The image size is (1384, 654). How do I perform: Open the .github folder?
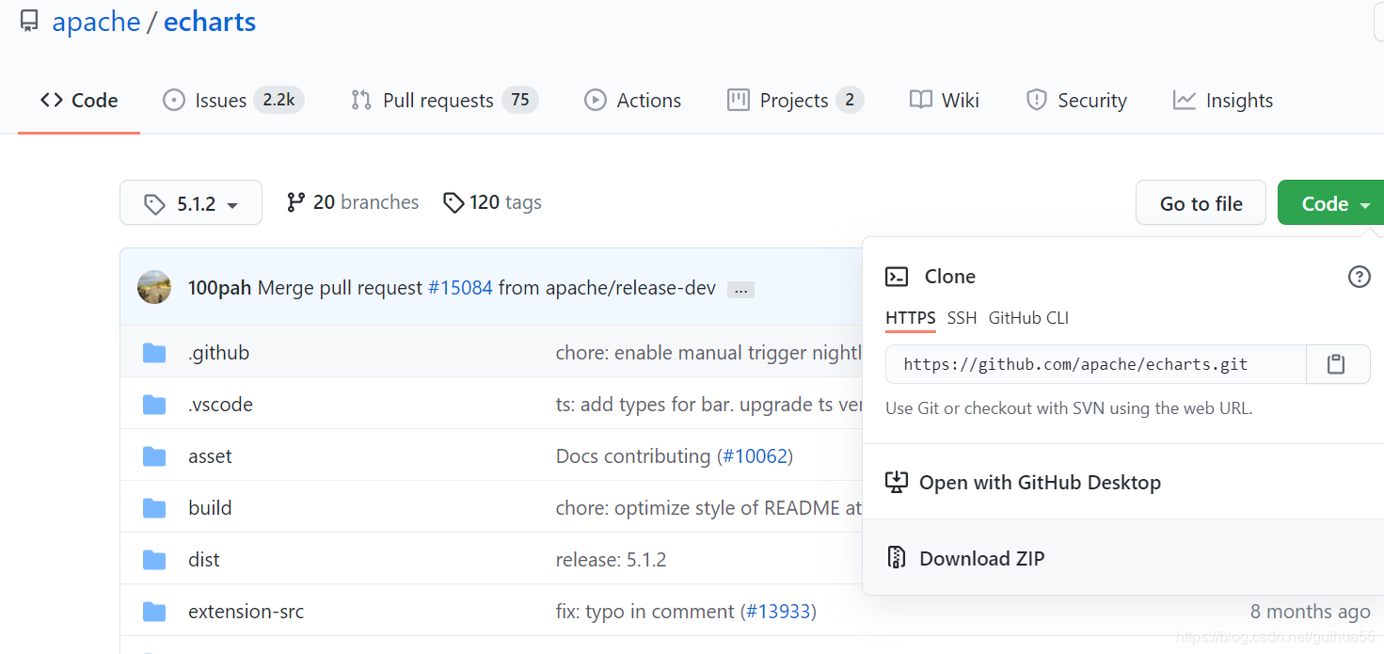[x=218, y=353]
